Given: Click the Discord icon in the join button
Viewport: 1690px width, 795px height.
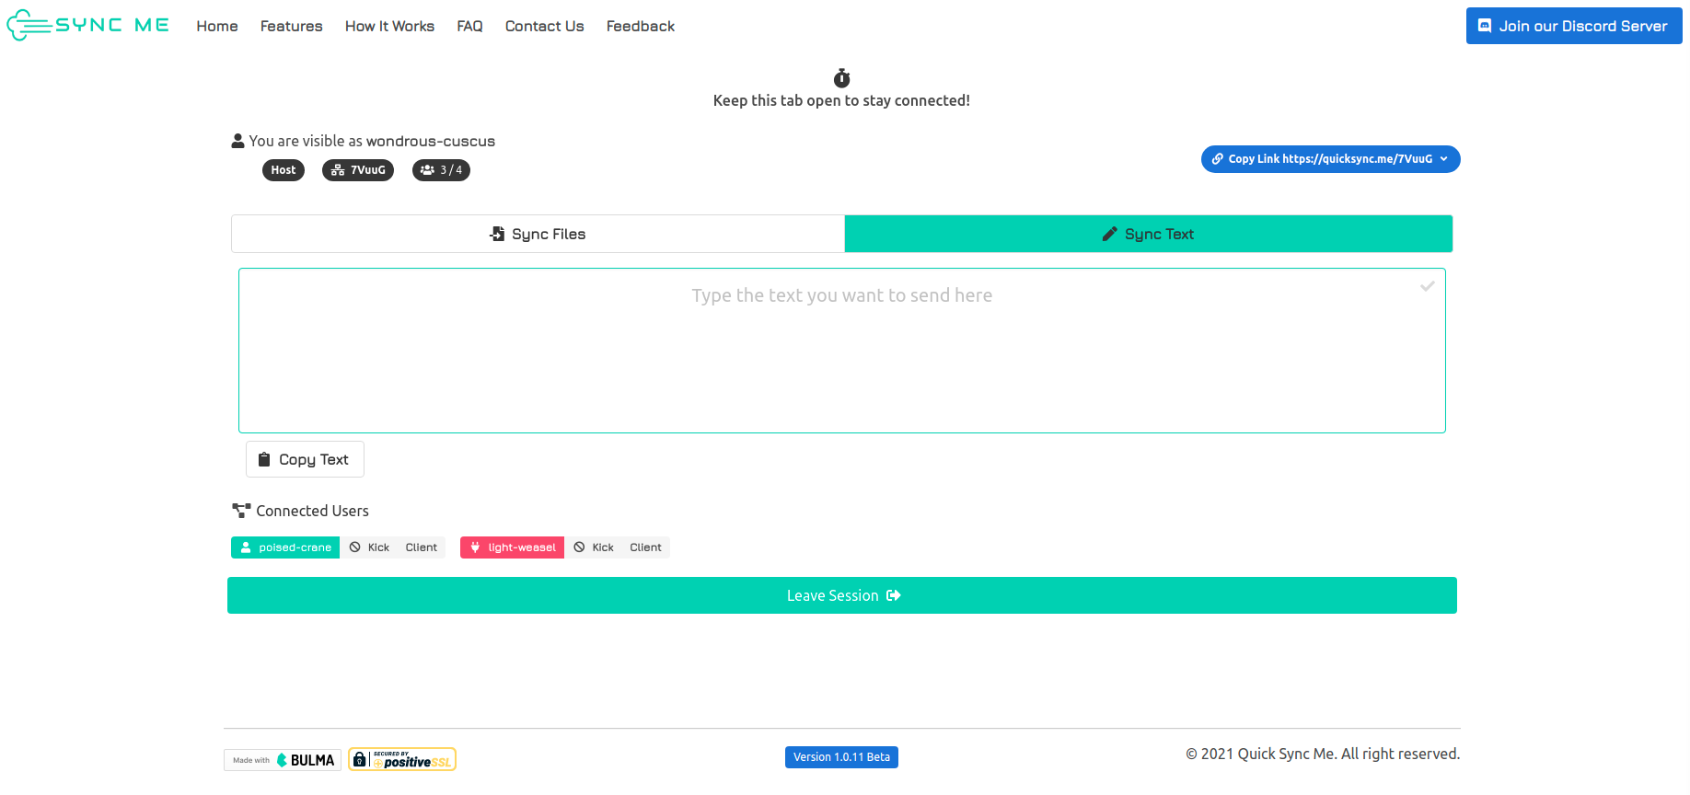Looking at the screenshot, I should pyautogui.click(x=1485, y=26).
